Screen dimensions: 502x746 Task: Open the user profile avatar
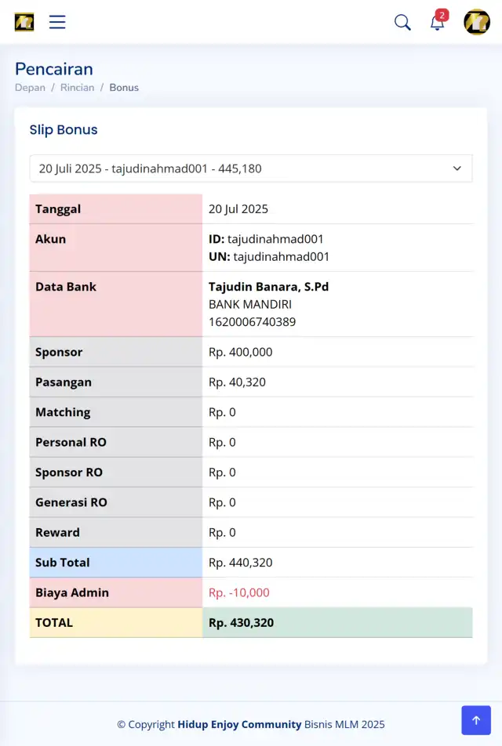pos(477,22)
